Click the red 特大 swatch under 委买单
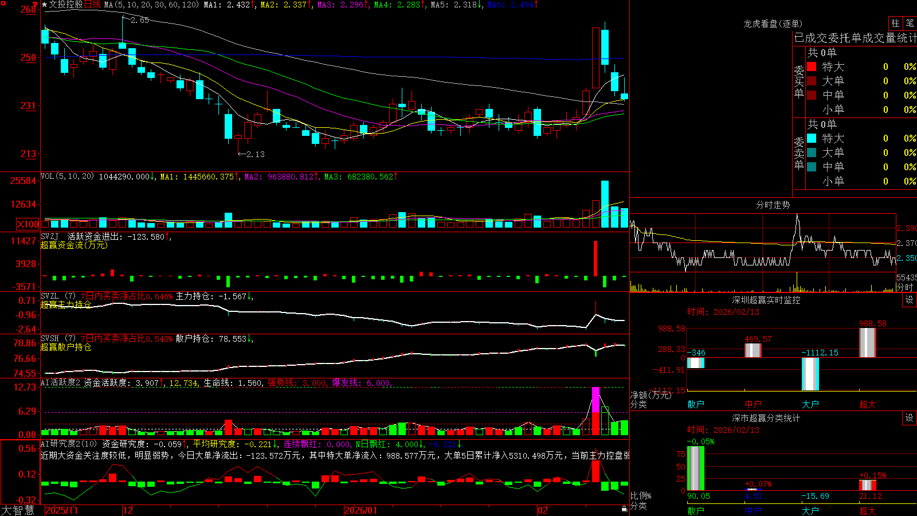 point(812,67)
